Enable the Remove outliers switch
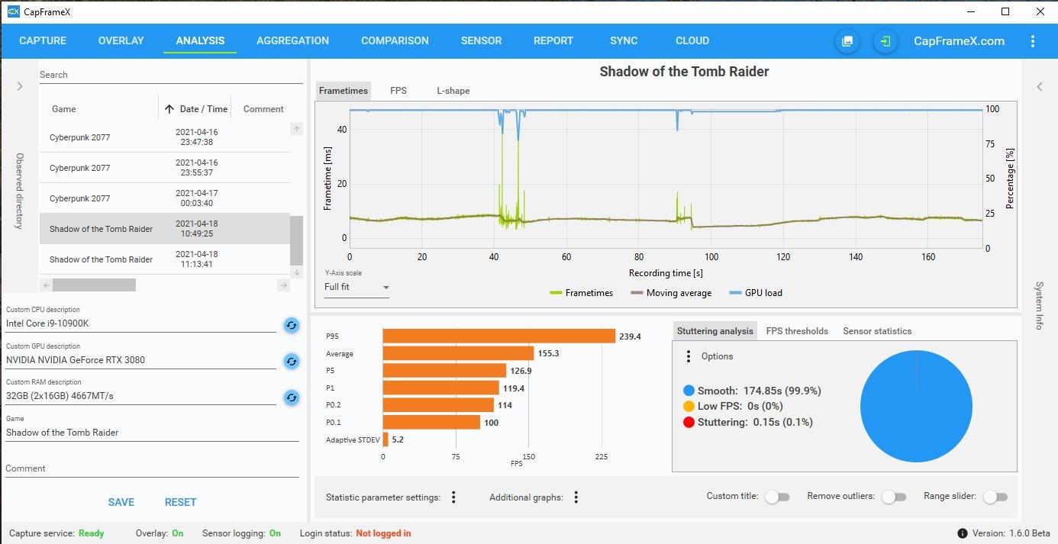1058x544 pixels. click(894, 497)
